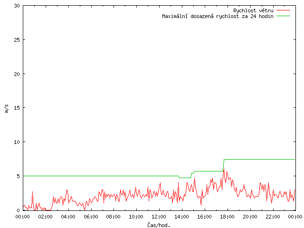Click the y-axis label 'm/s'
This screenshot has width=304, height=228.
point(7,108)
